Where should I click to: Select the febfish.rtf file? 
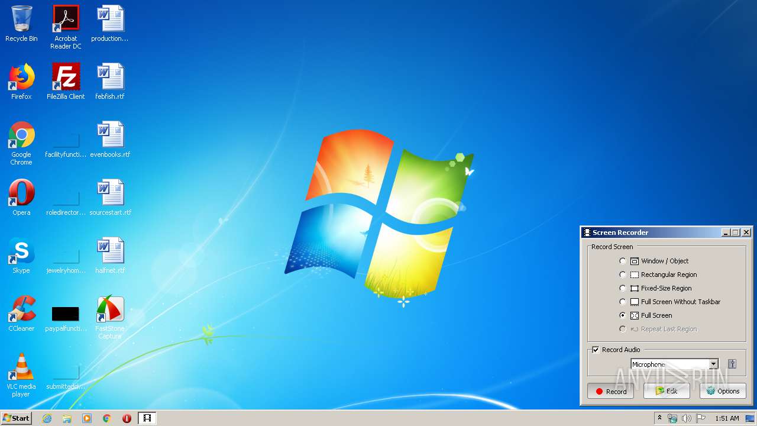(x=110, y=82)
